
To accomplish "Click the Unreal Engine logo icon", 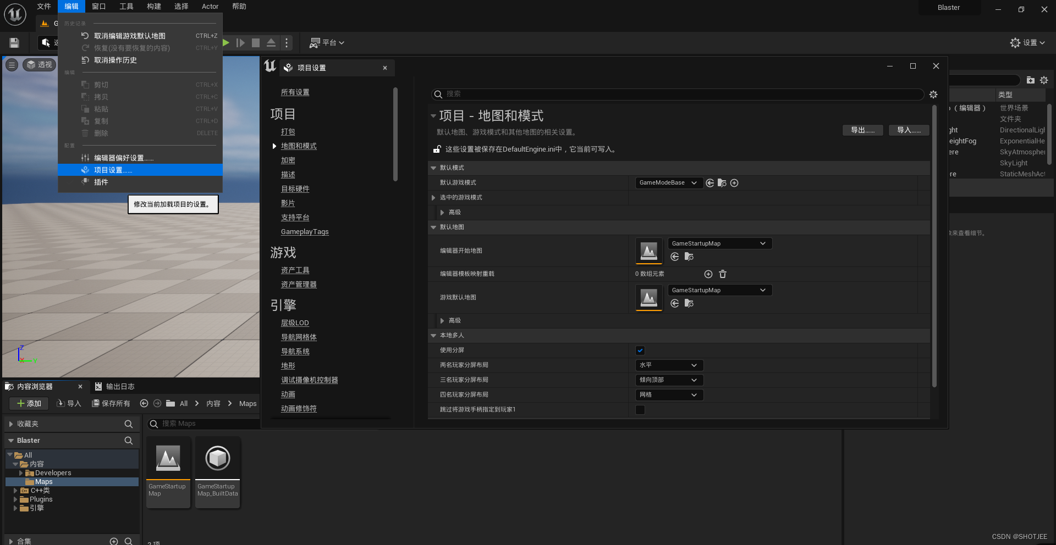I will tap(15, 14).
